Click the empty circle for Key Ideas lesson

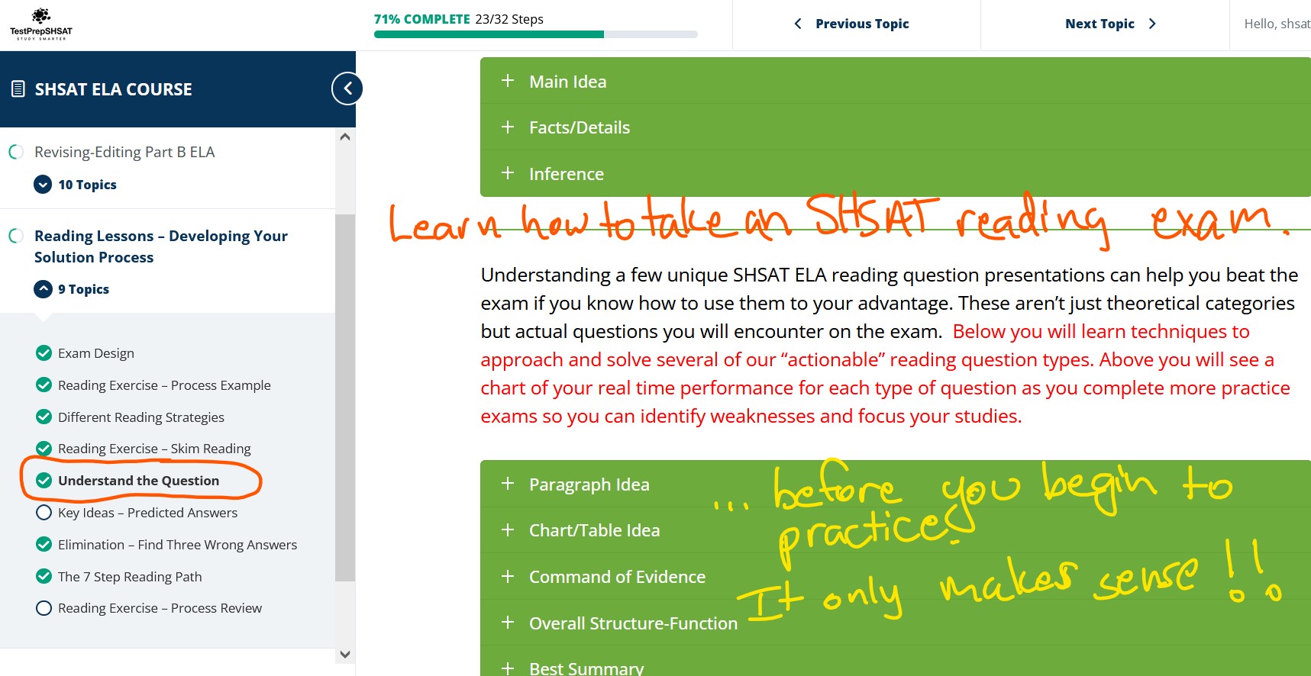tap(44, 513)
